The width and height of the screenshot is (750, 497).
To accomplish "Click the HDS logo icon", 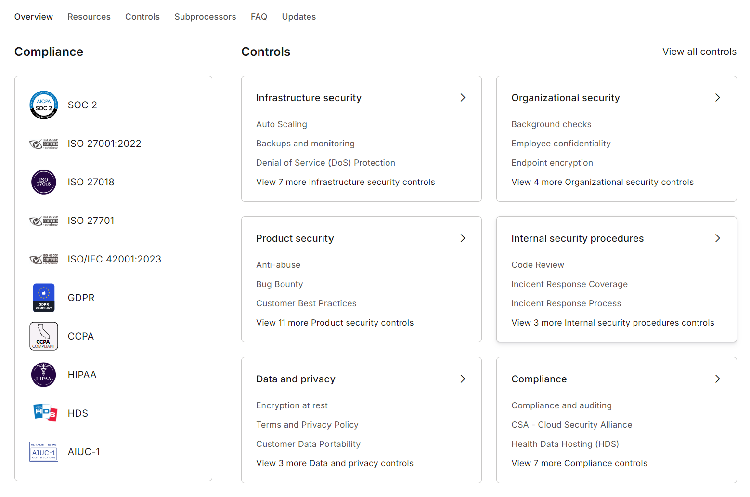I will pyautogui.click(x=45, y=413).
